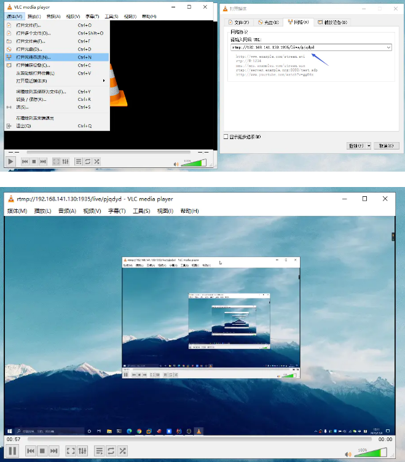Open 字幕(T) menu in rtmp stream window
Viewport: 405px width, 462px height.
pos(117,211)
